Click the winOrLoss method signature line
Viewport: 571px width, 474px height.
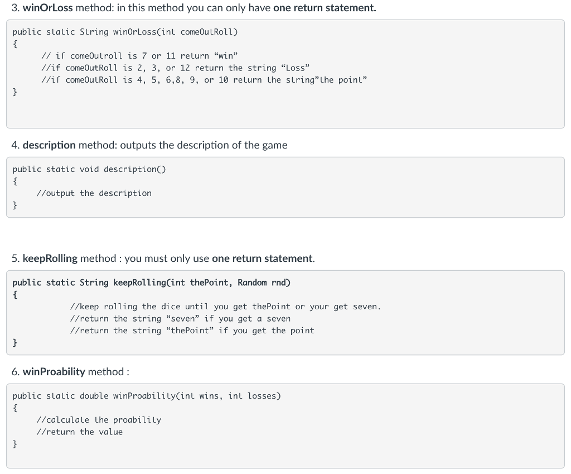click(x=125, y=32)
